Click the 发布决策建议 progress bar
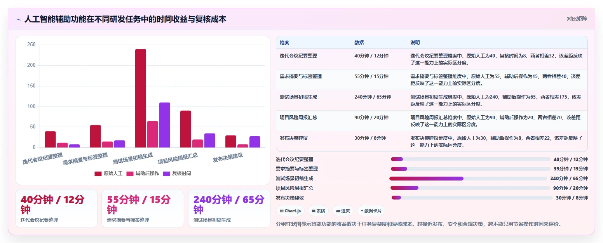The height and width of the screenshot is (243, 603). point(472,198)
